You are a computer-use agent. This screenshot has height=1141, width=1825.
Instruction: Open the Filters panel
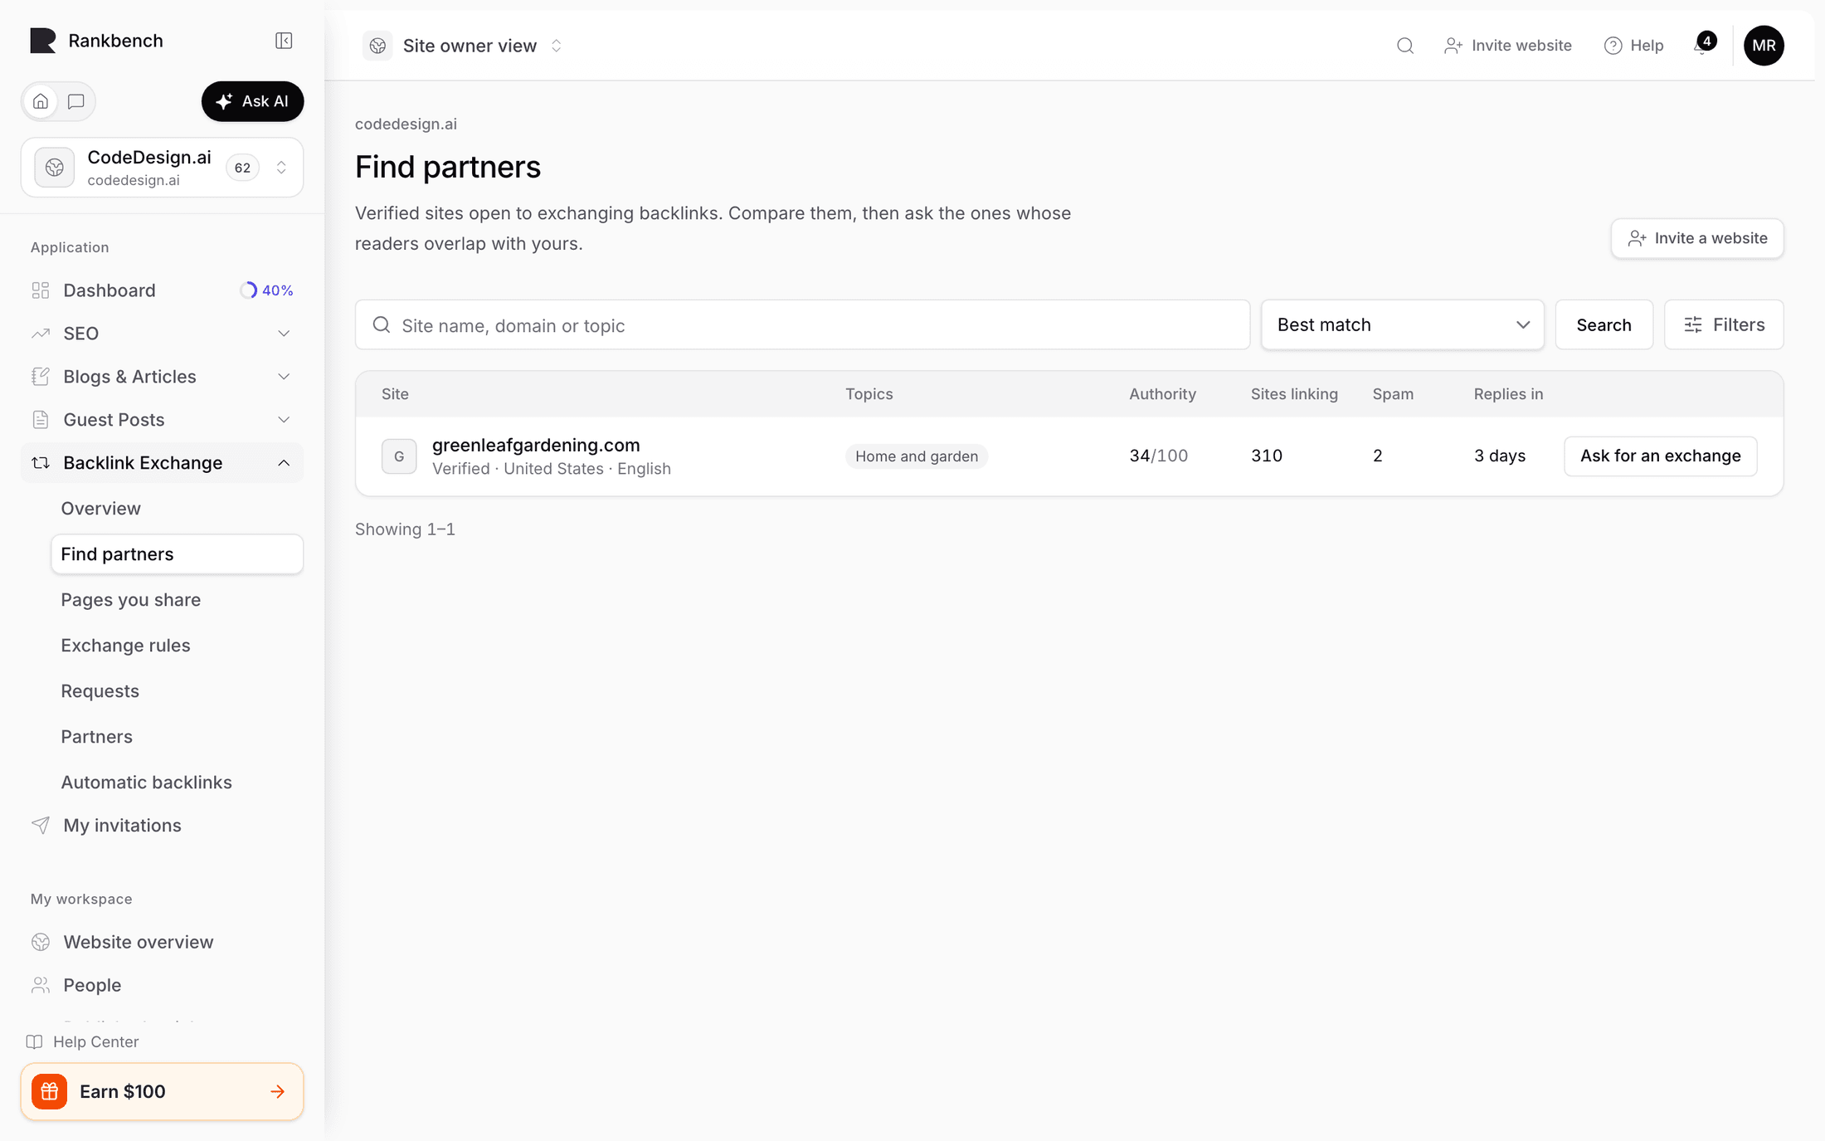(1724, 325)
